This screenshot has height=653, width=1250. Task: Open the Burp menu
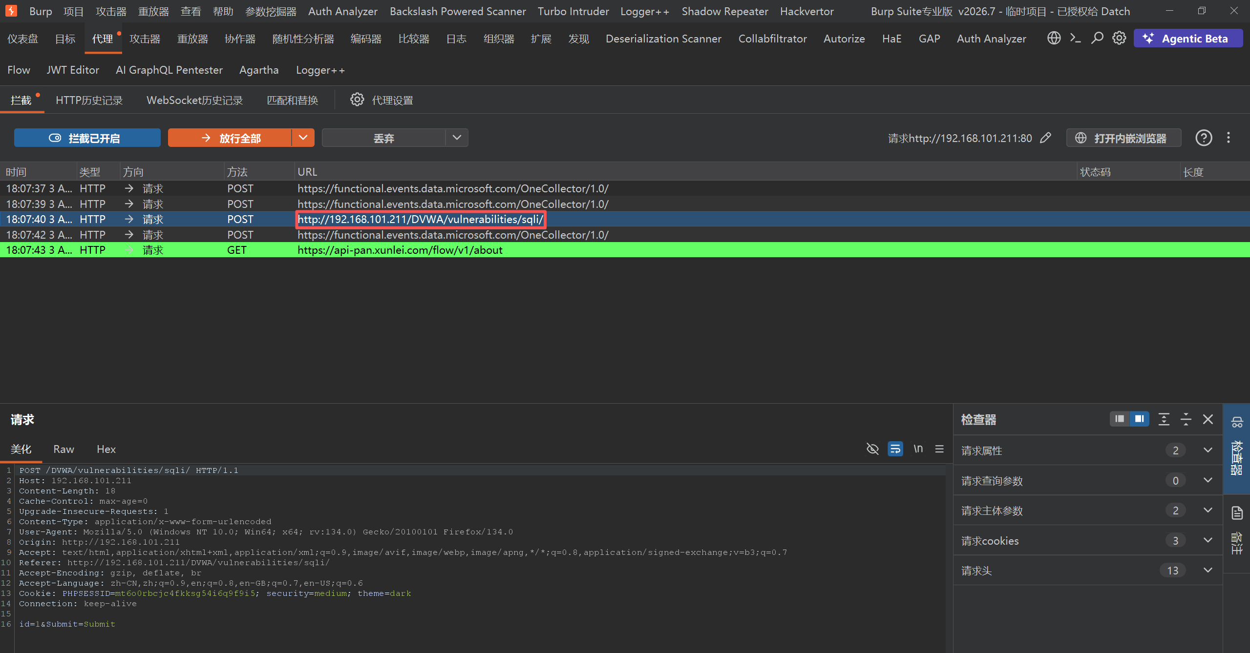click(41, 11)
